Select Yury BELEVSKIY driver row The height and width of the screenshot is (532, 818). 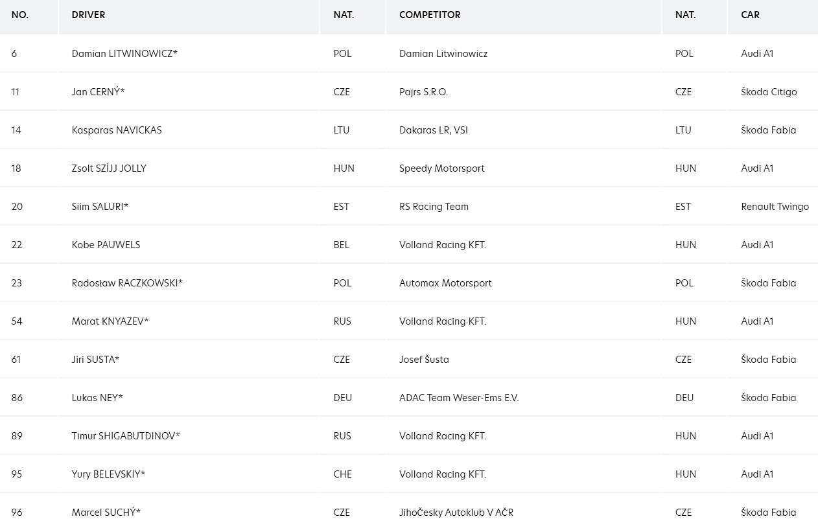coord(409,474)
